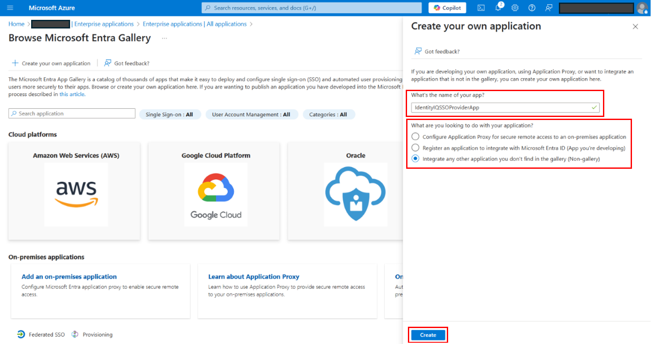Image resolution: width=651 pixels, height=344 pixels.
Task: Navigate to All applications breadcrumb
Action: [x=195, y=24]
